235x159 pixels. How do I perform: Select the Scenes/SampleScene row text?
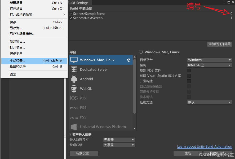[x=89, y=14]
